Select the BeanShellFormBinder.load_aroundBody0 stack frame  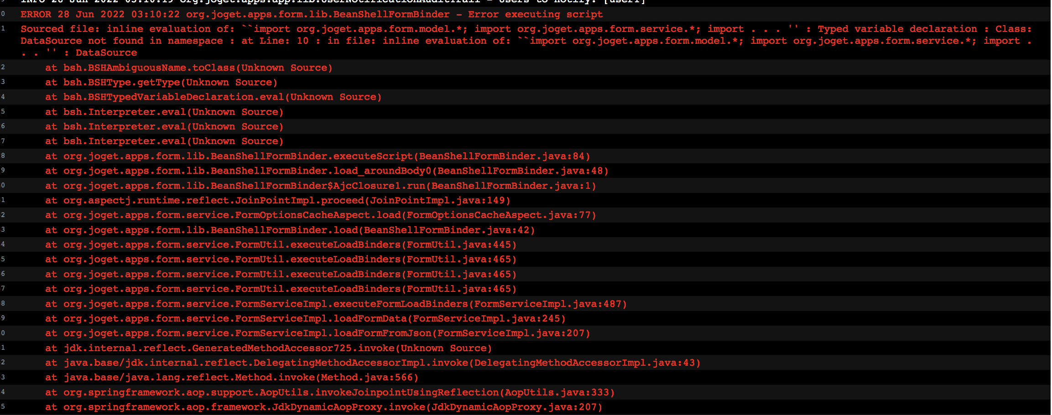click(x=327, y=171)
